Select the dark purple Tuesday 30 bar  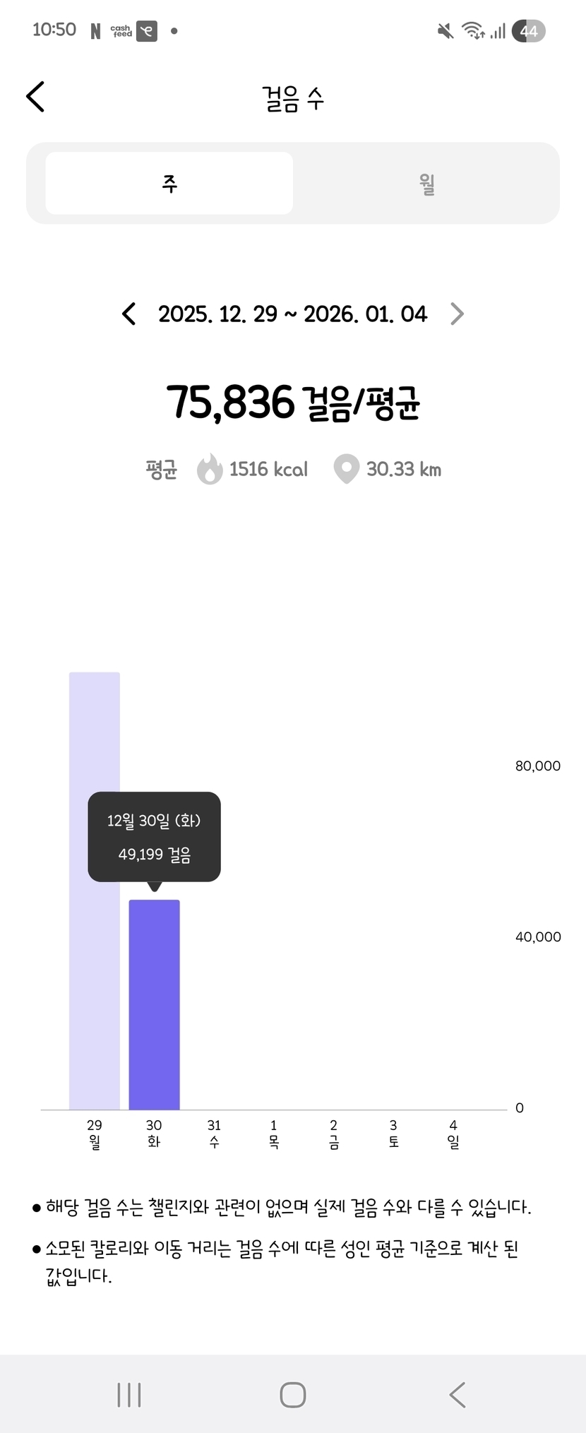point(154,1003)
